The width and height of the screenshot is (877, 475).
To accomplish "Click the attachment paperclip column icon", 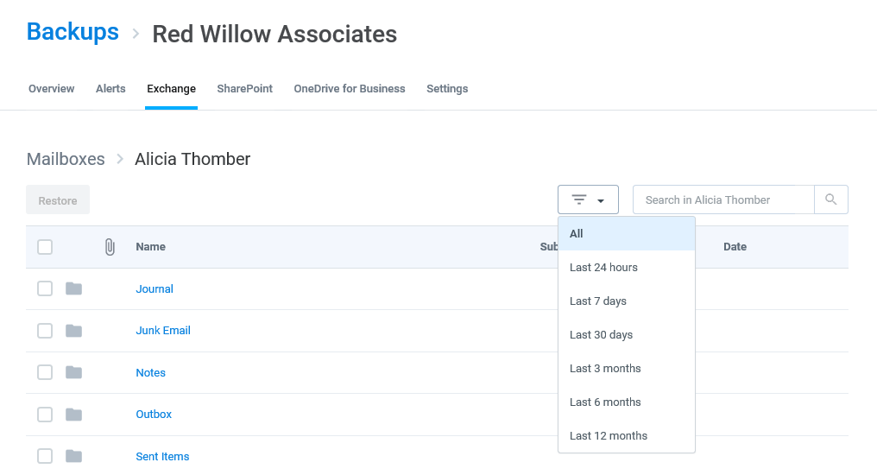I will point(110,247).
